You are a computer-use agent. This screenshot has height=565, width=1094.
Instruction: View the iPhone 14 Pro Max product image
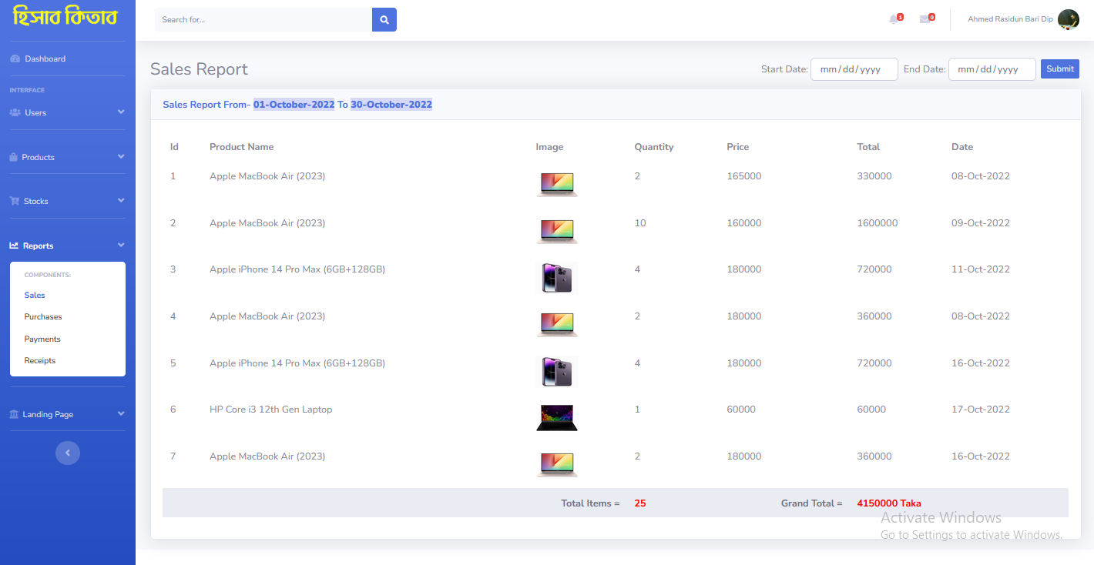[x=556, y=278]
